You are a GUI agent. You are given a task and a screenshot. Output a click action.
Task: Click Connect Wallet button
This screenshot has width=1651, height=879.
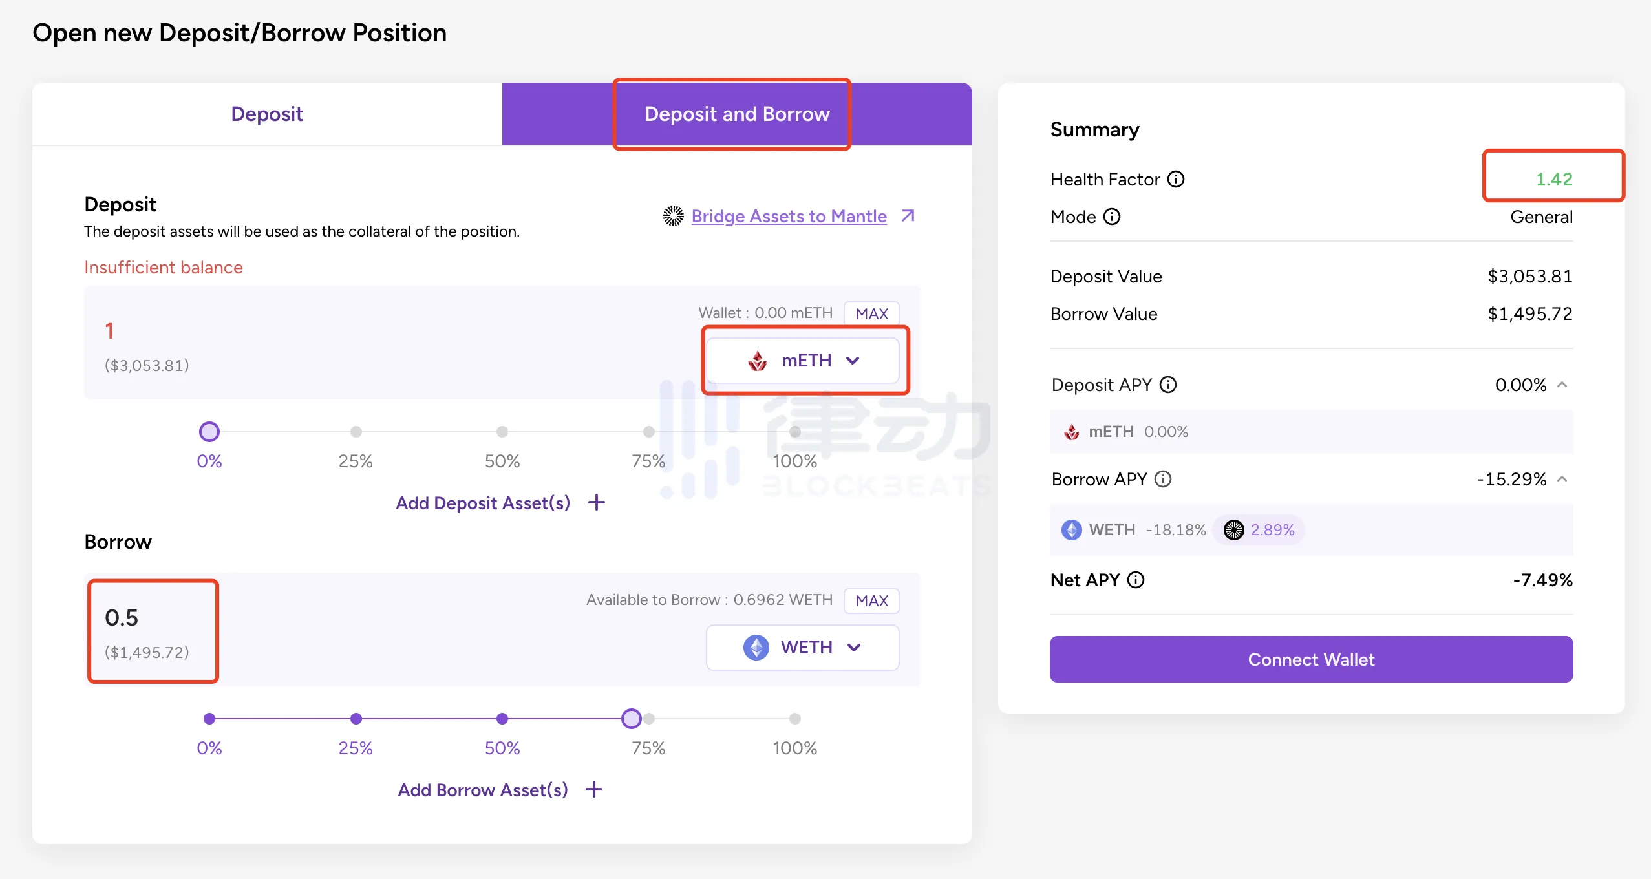tap(1310, 659)
